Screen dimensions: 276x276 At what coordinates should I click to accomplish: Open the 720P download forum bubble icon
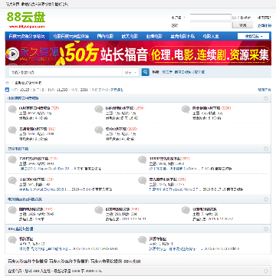(12, 160)
